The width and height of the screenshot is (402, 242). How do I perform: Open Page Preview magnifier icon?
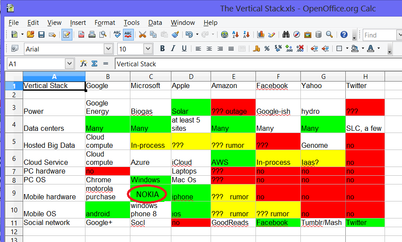(x=103, y=34)
